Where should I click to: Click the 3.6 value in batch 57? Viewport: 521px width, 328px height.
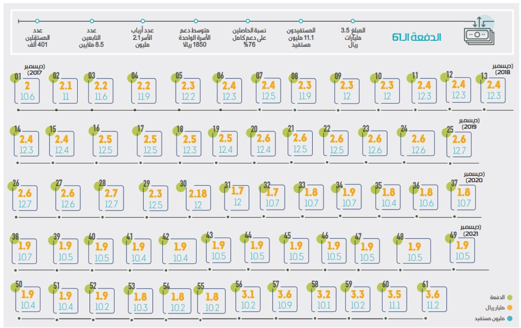pyautogui.click(x=285, y=295)
